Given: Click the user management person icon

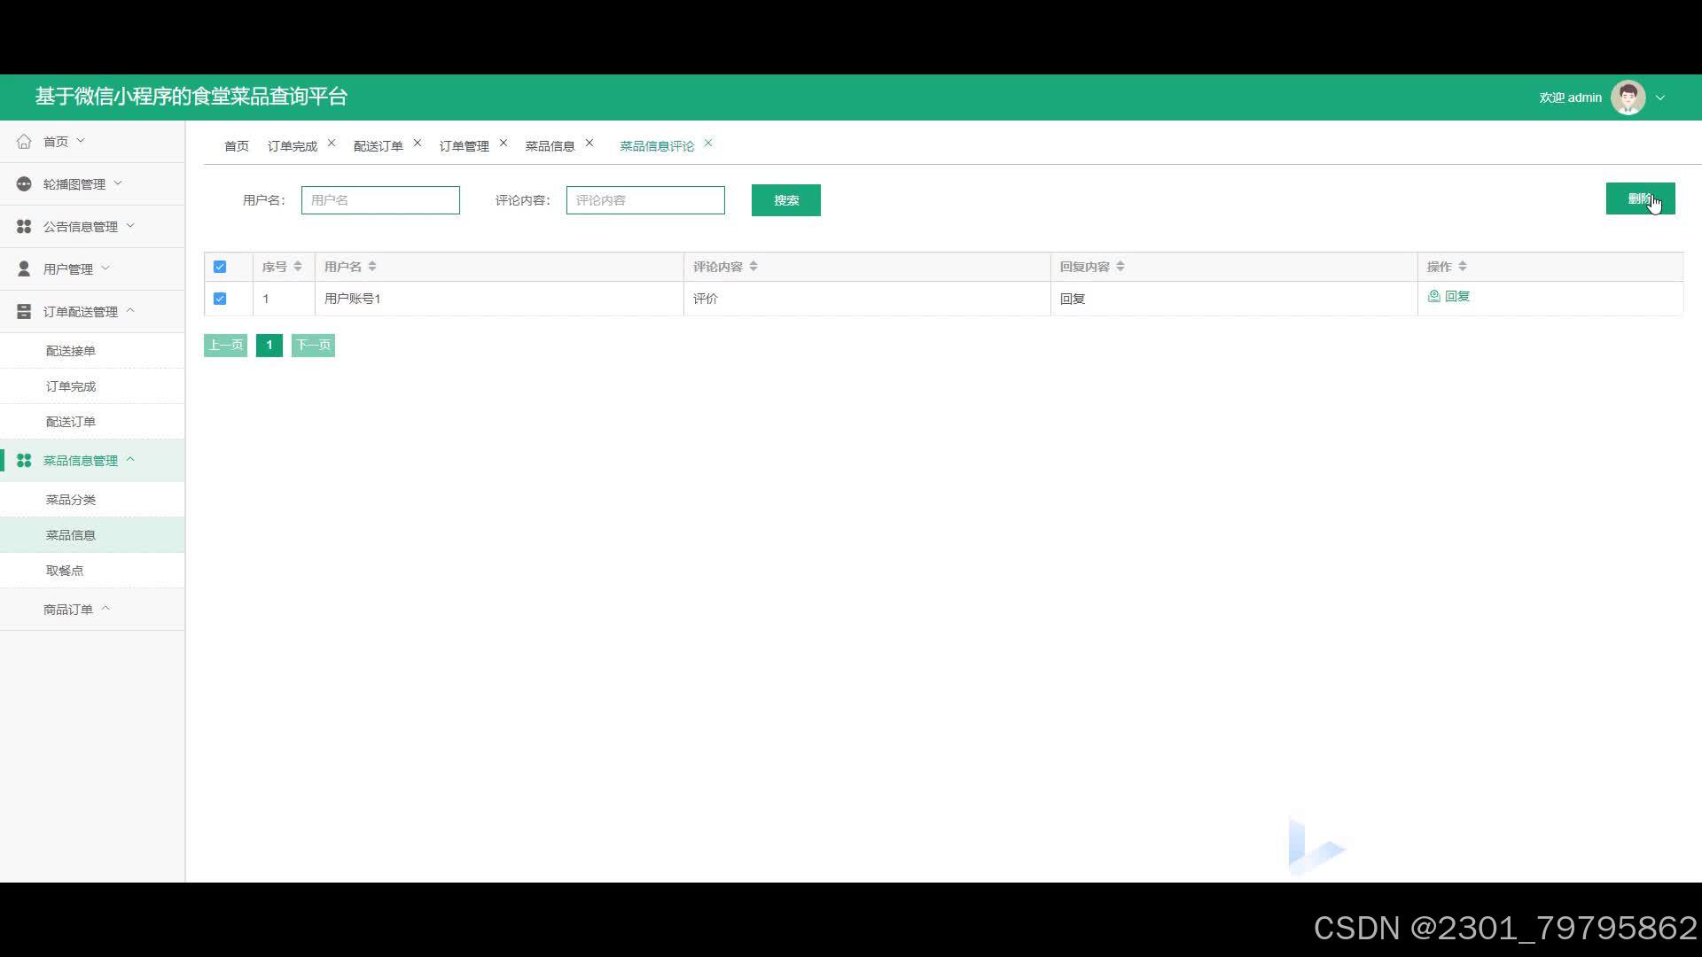Looking at the screenshot, I should click(24, 269).
